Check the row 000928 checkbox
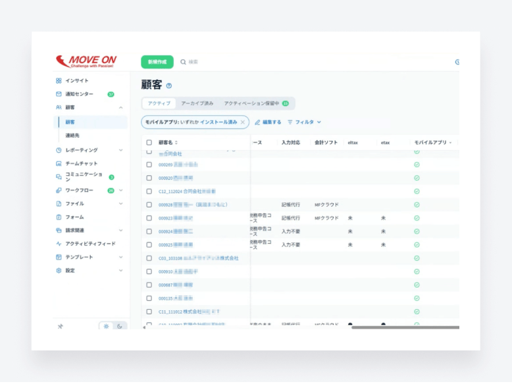The height and width of the screenshot is (386, 512). point(149,205)
